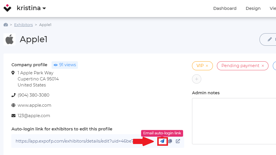Screen dimensions: 276x155
Task: Open the Dashboard menu
Action: pyautogui.click(x=225, y=8)
